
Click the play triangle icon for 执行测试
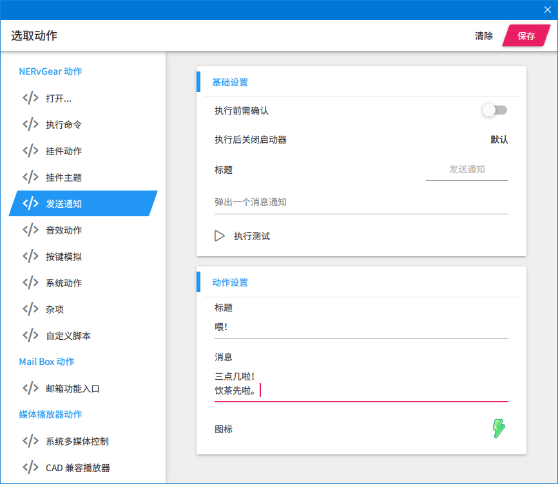click(219, 236)
